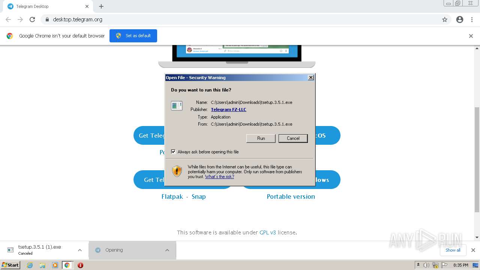
Task: Uncheck Always ask before opening this file
Action: 173,151
